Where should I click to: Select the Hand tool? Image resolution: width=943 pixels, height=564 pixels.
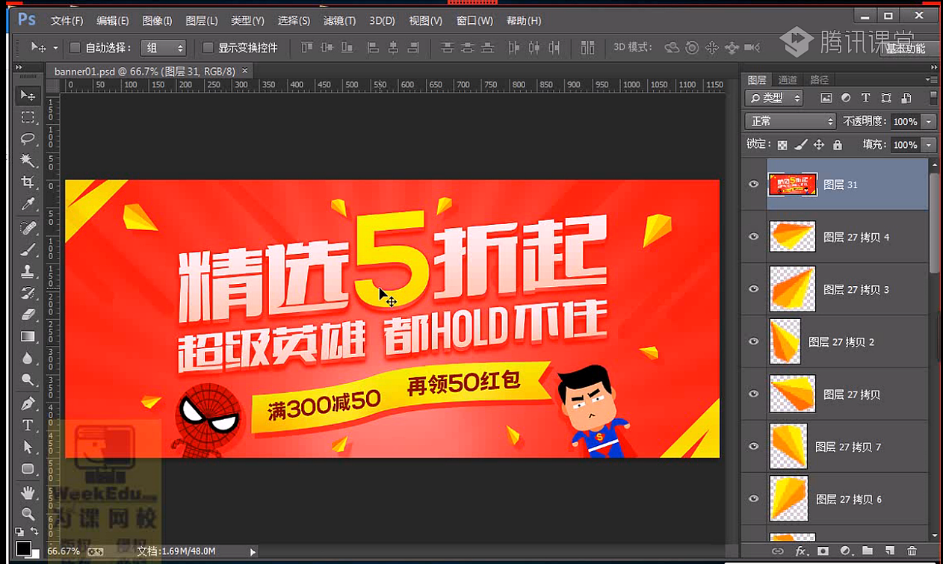click(x=28, y=493)
